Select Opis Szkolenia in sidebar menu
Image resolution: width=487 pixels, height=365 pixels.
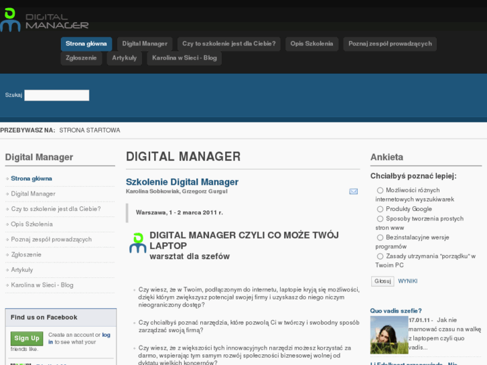coord(31,224)
